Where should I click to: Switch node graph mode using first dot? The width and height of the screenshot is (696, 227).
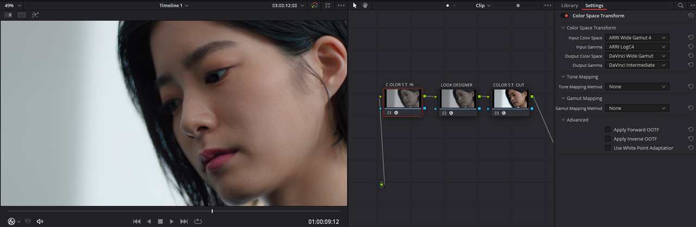[x=448, y=5]
